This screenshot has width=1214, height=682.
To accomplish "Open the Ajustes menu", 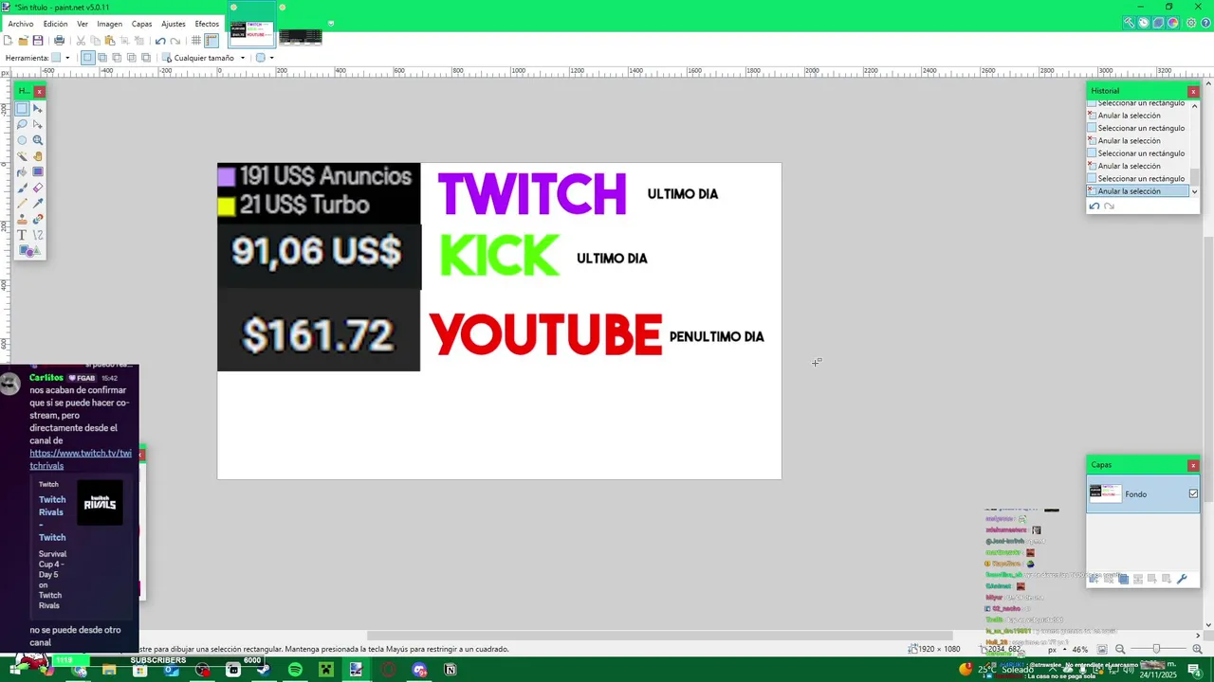I will [174, 24].
